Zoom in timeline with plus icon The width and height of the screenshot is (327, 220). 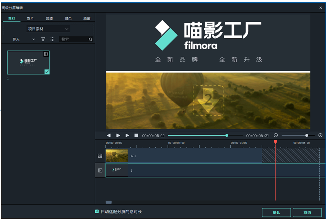(320, 136)
